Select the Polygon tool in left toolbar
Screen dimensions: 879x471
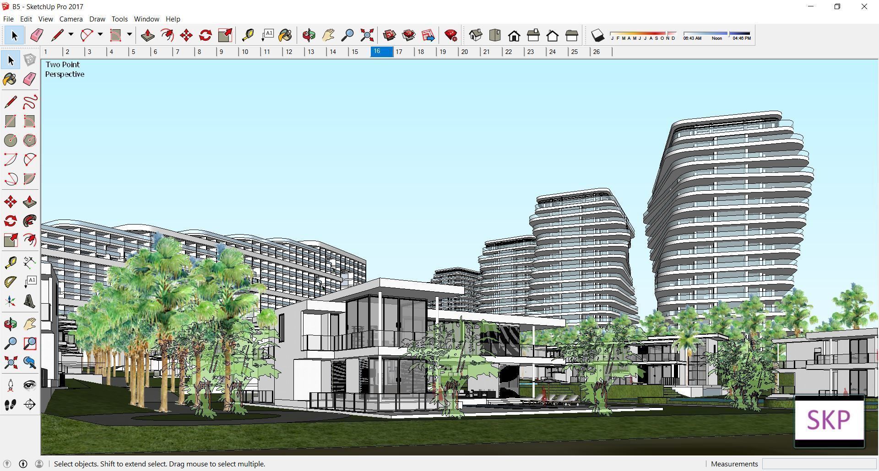pos(30,140)
